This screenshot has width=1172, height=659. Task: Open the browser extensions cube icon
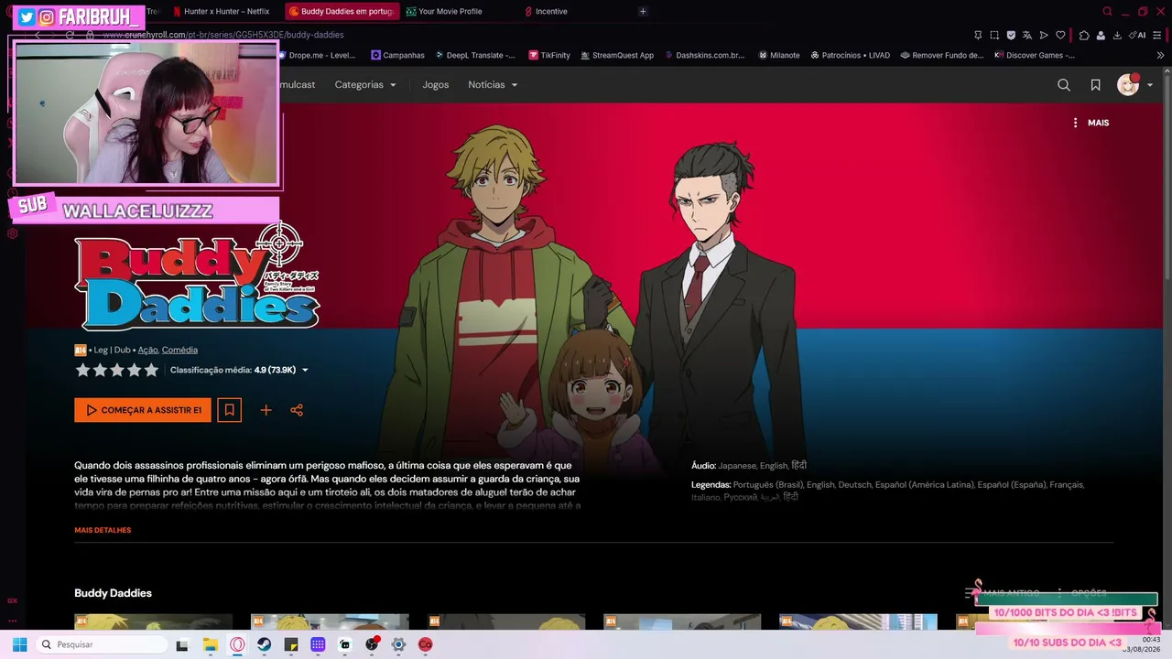pyautogui.click(x=1084, y=35)
